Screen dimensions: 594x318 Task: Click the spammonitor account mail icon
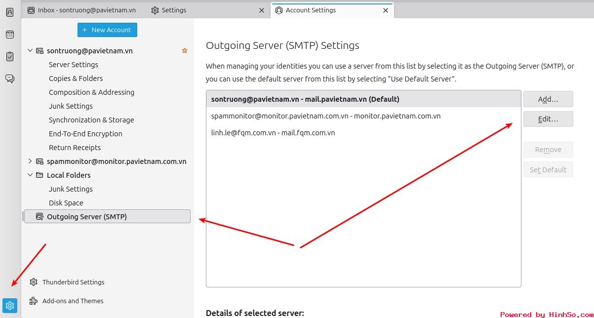[40, 161]
